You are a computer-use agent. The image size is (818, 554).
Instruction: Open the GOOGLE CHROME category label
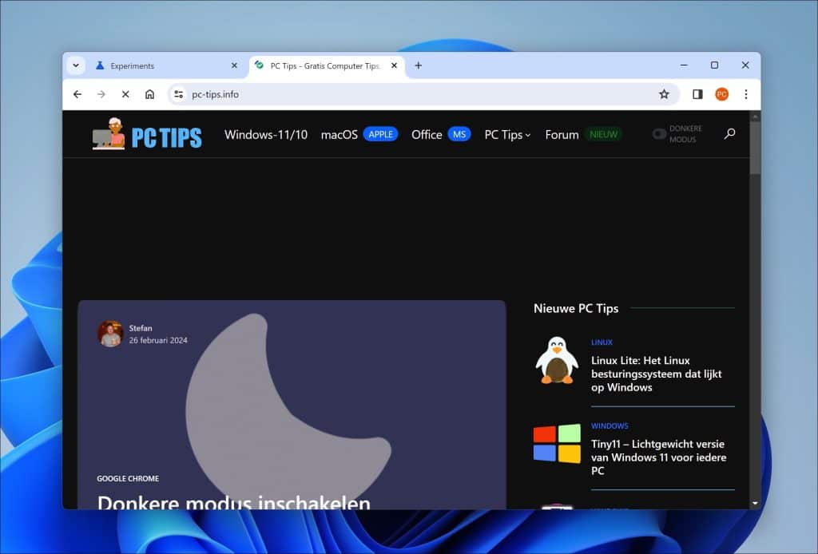[128, 478]
